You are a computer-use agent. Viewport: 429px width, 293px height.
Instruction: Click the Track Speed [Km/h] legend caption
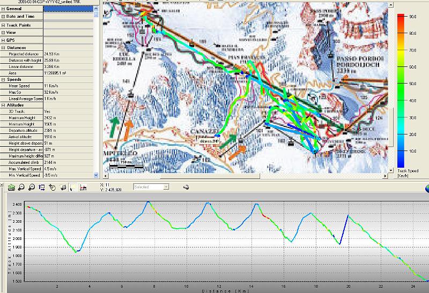point(408,173)
